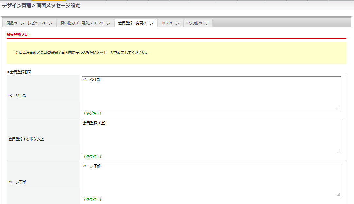Click the ■会員登録画面 subsection heading
This screenshot has height=204, width=354.
click(19, 72)
